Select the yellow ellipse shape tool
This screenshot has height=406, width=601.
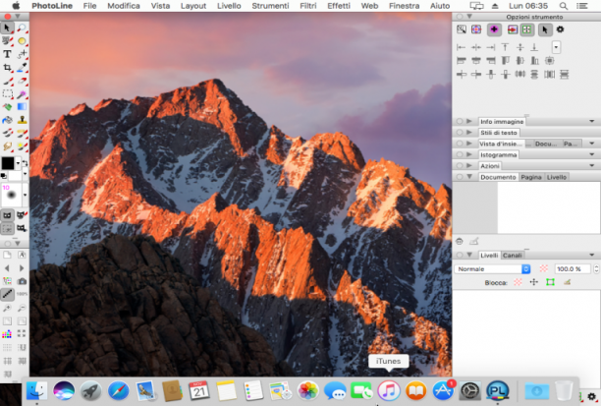pos(22,40)
